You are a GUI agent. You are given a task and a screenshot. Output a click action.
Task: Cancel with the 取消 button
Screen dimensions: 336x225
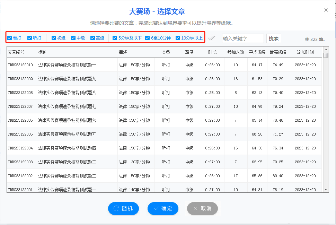[202, 208]
